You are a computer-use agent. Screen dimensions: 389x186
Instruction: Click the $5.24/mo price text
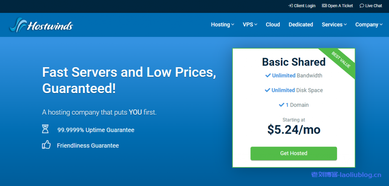tap(294, 130)
